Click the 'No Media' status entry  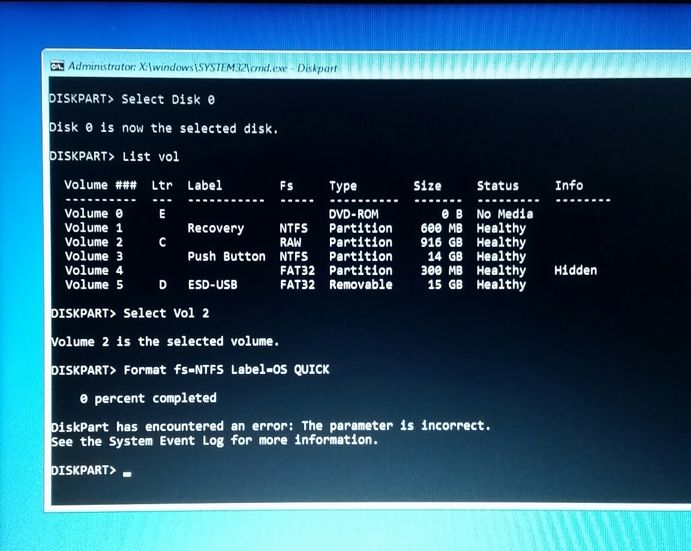(505, 214)
